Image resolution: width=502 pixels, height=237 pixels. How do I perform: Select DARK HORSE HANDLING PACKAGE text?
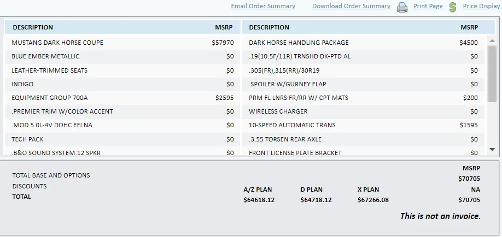click(299, 43)
